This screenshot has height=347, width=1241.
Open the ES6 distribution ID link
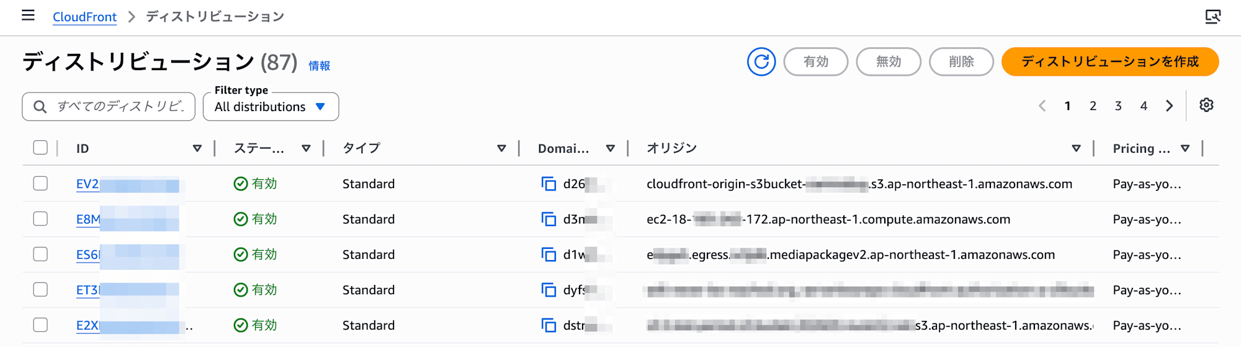click(x=127, y=255)
